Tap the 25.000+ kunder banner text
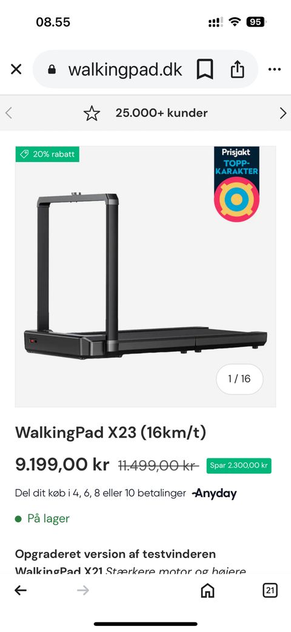The height and width of the screenshot is (632, 291). coord(161,114)
